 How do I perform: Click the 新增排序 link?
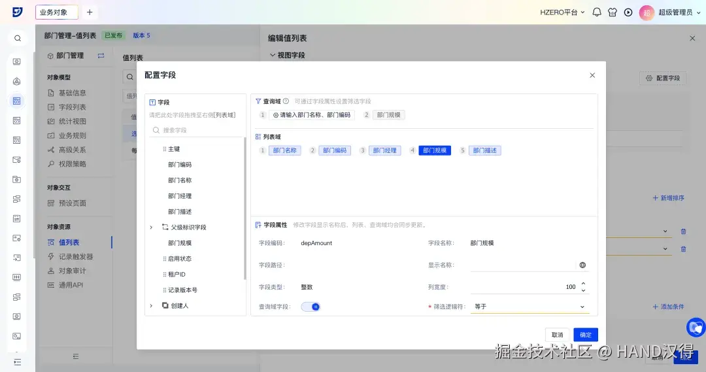tap(669, 198)
